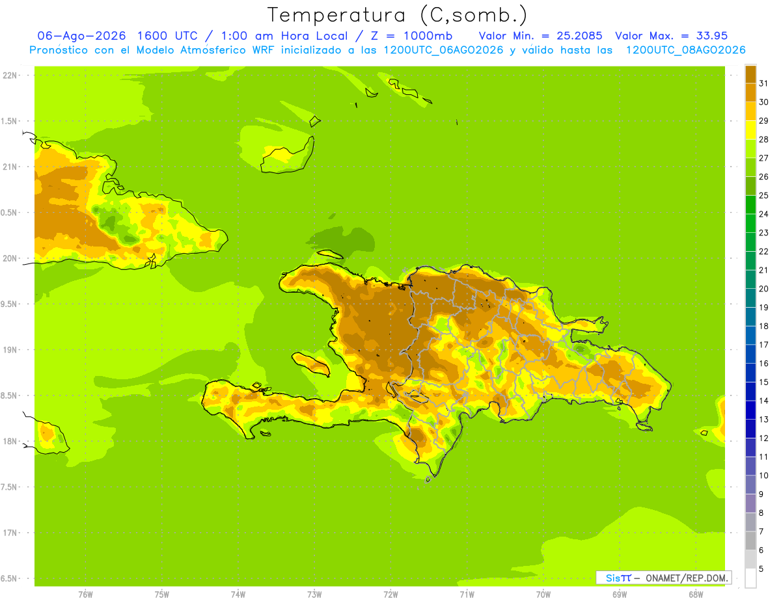The width and height of the screenshot is (781, 603).
Task: Click legend value 20 on color bar
Action: point(764,289)
